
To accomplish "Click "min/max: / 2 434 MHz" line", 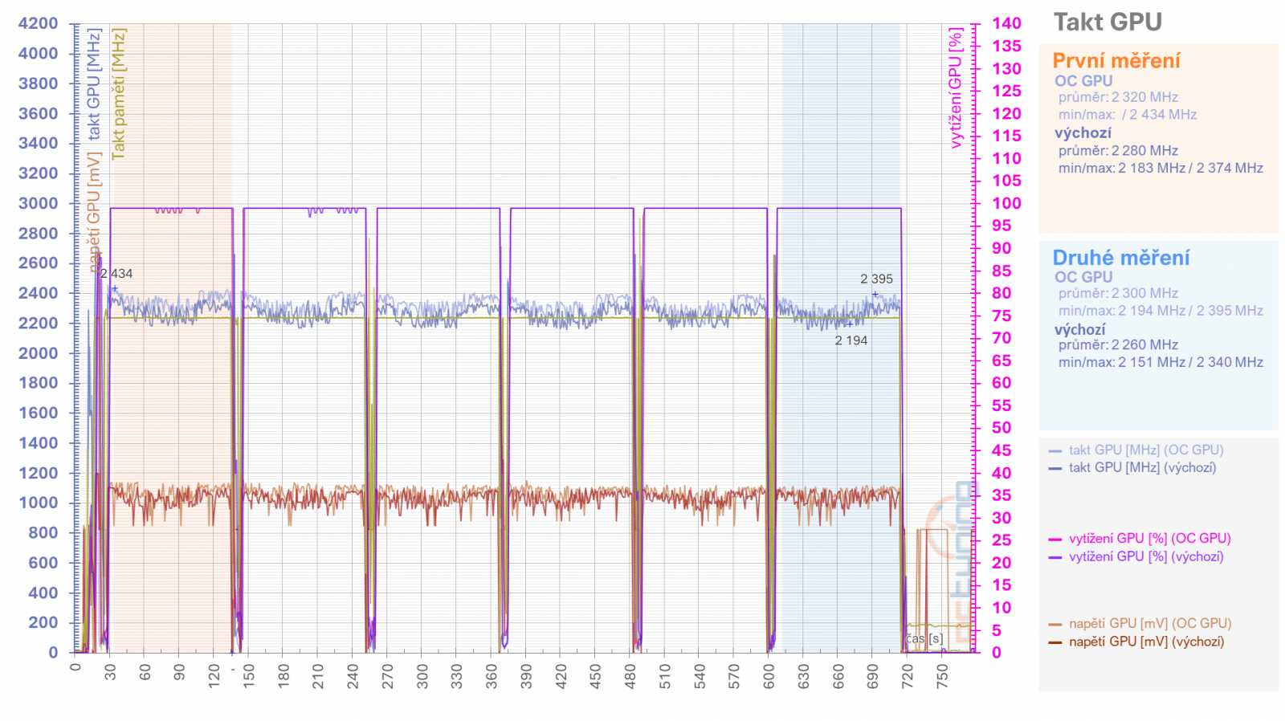I will (x=1128, y=115).
